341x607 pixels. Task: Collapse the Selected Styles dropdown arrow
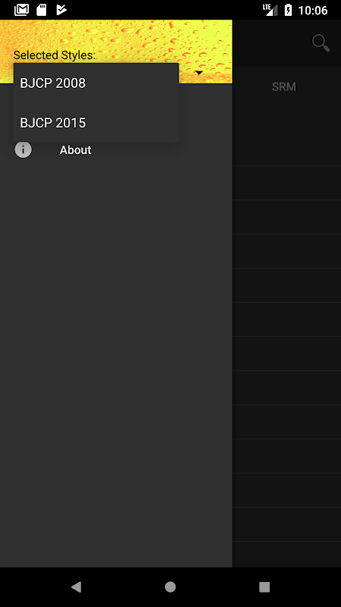click(x=199, y=73)
